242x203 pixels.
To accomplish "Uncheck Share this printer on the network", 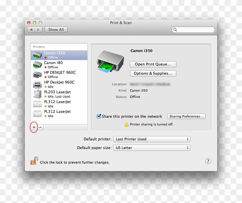I will pos(99,116).
